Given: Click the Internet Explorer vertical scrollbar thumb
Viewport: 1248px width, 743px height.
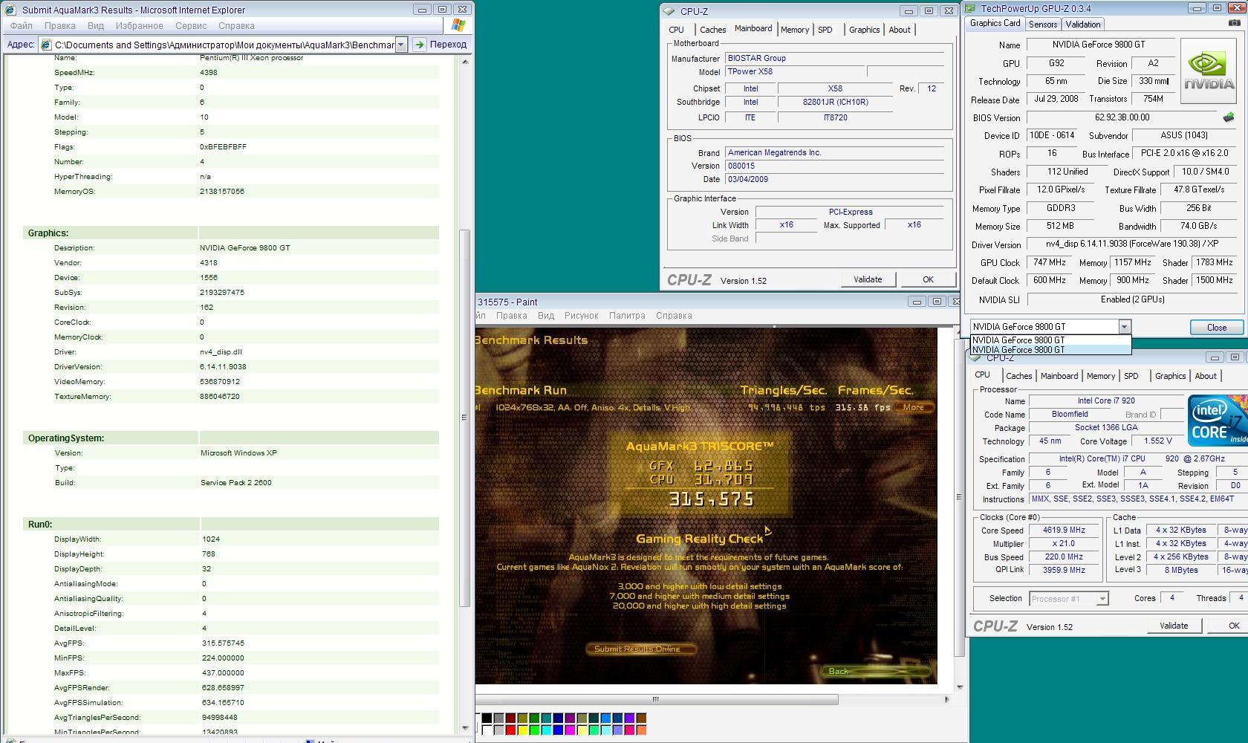Looking at the screenshot, I should tap(465, 418).
